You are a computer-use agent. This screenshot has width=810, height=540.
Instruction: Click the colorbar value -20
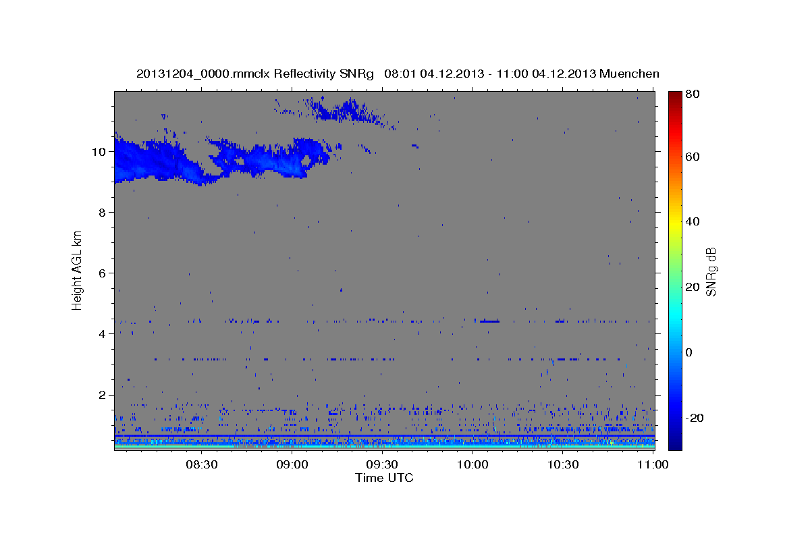coord(694,418)
